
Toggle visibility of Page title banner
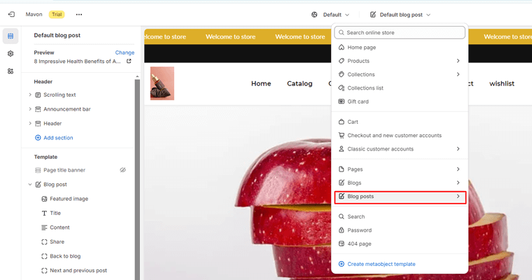[x=122, y=170]
